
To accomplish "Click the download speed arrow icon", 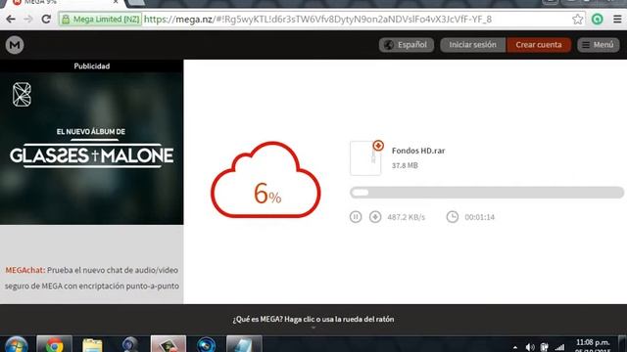I will (x=375, y=217).
